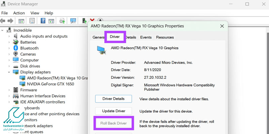Image resolution: width=269 pixels, height=134 pixels.
Task: Click the Human Interface Devices icon
Action: [15, 96]
